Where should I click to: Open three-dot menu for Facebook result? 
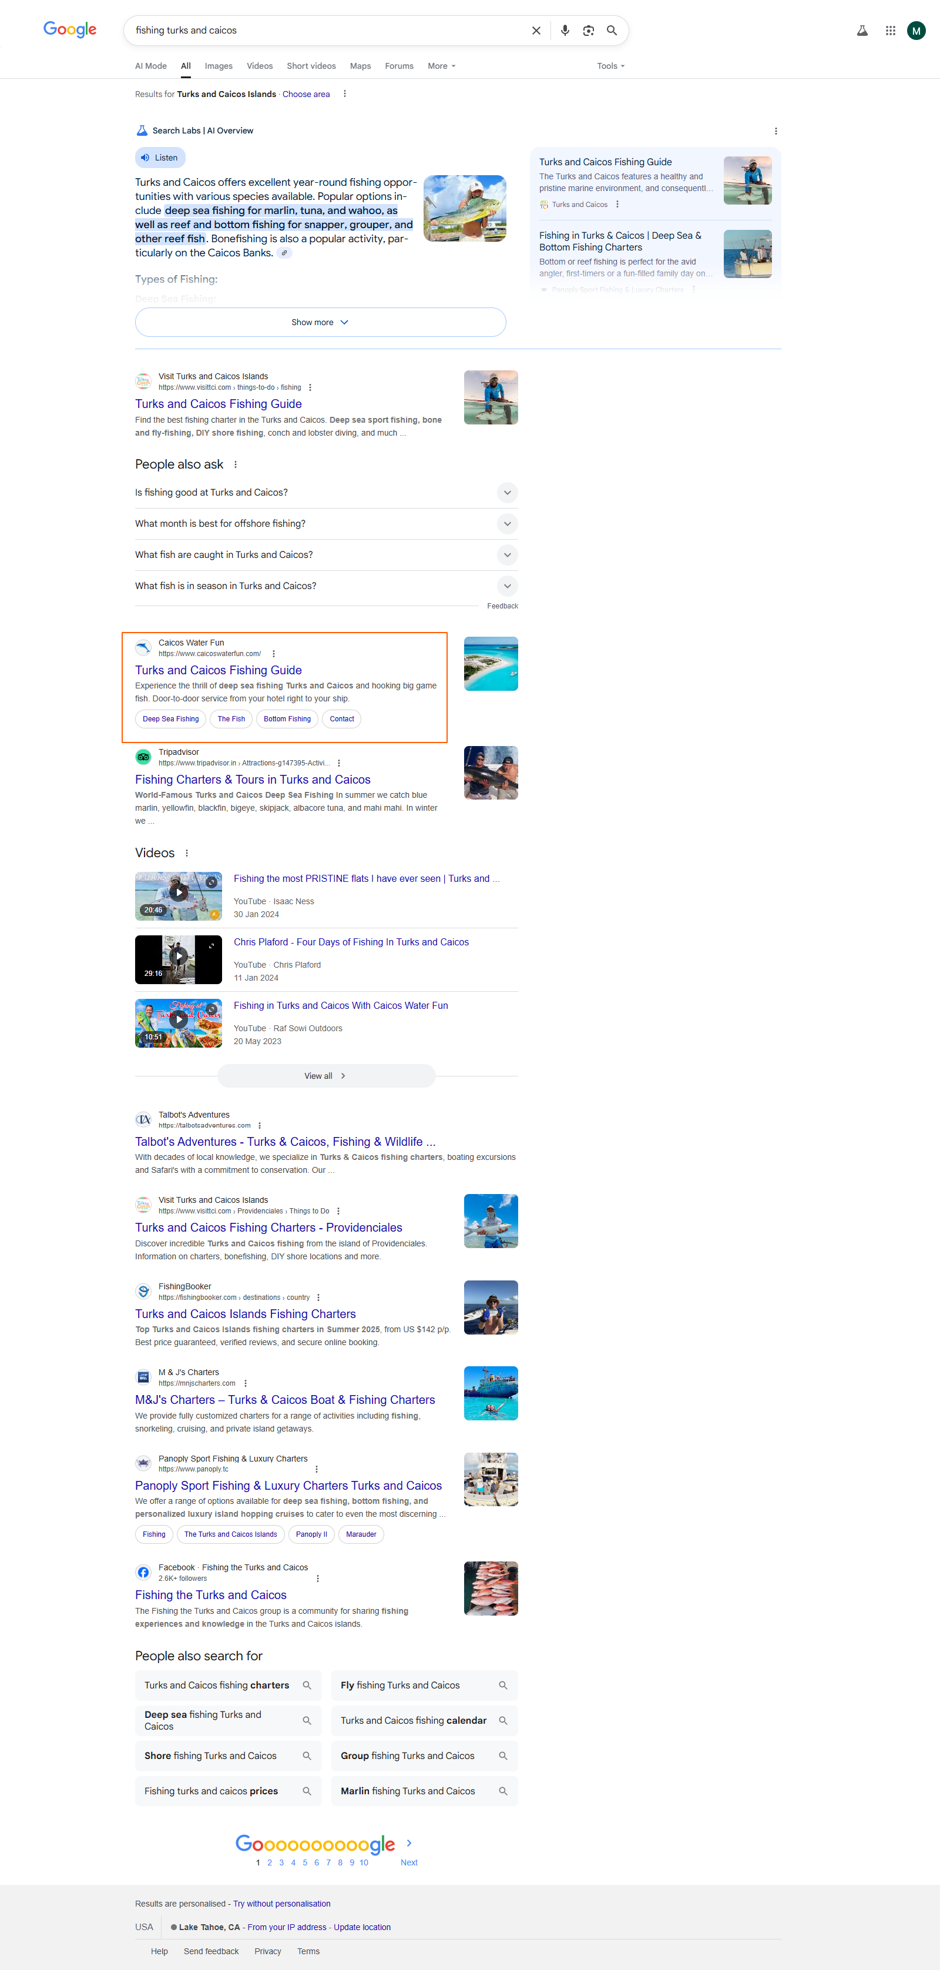[x=318, y=1579]
